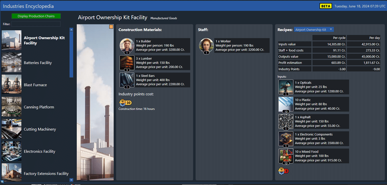The width and height of the screenshot is (387, 185).
Task: Open the Airport Ownership Kit recipe dropdown
Action: (314, 30)
